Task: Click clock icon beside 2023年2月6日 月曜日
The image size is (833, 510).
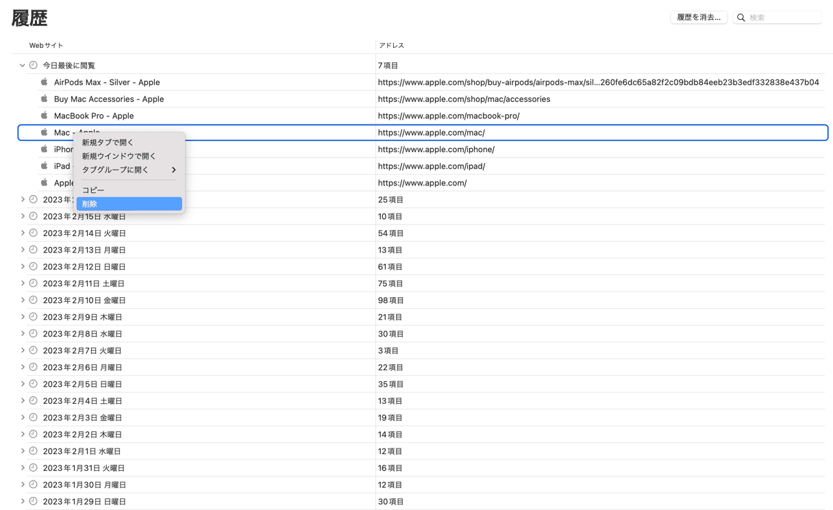Action: click(33, 367)
